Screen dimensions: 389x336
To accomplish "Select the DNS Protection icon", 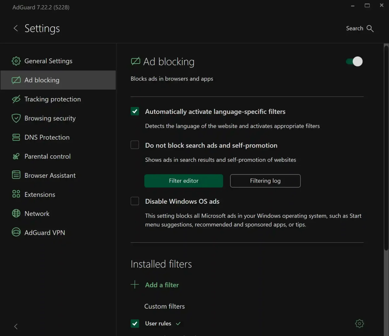I will coord(16,137).
